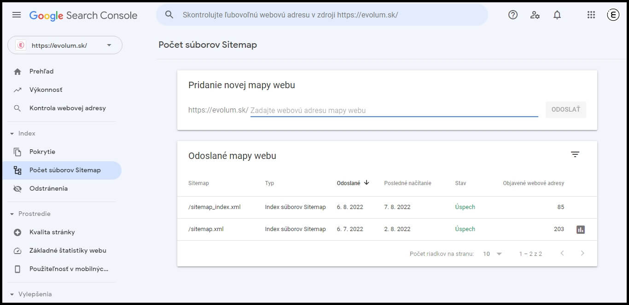The width and height of the screenshot is (629, 305).
Task: Open the Help question mark icon
Action: 513,15
